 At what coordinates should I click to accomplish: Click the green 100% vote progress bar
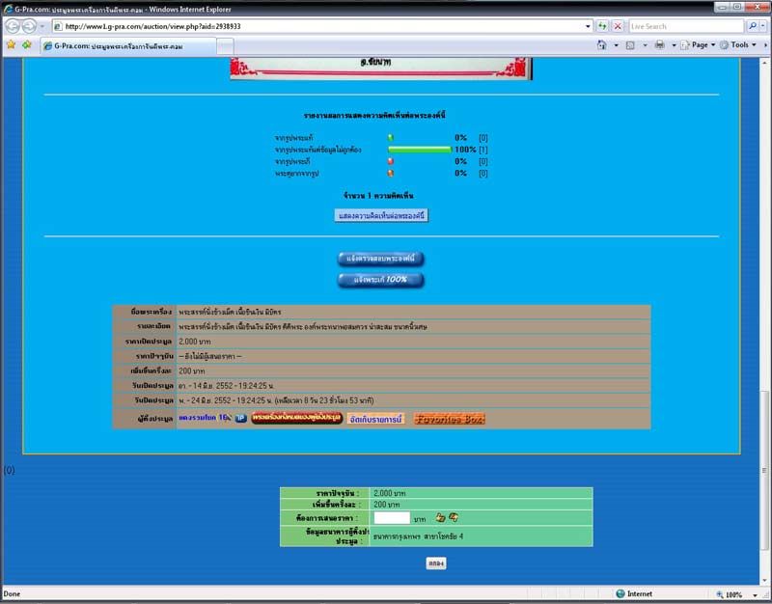pyautogui.click(x=420, y=150)
